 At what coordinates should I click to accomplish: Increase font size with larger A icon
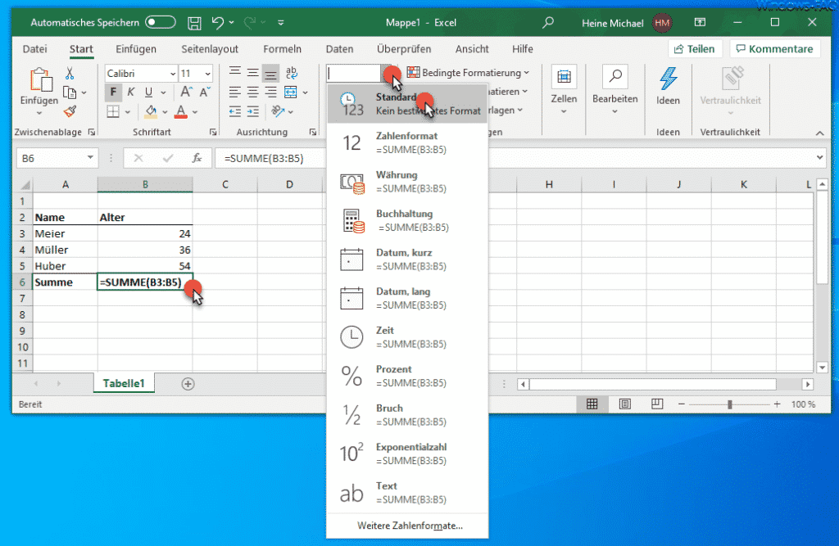click(186, 92)
